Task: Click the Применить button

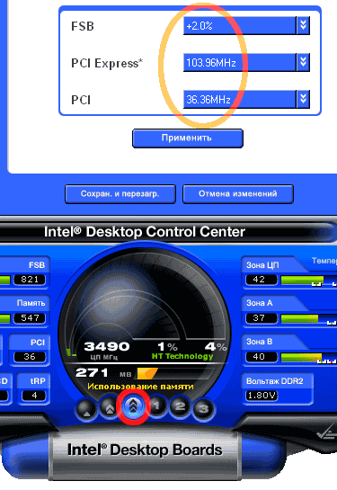Action: [x=188, y=138]
